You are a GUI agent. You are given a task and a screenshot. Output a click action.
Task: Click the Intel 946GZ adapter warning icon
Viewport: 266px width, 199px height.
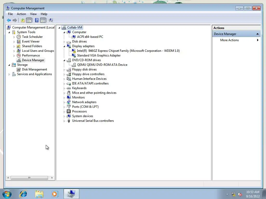[74, 51]
